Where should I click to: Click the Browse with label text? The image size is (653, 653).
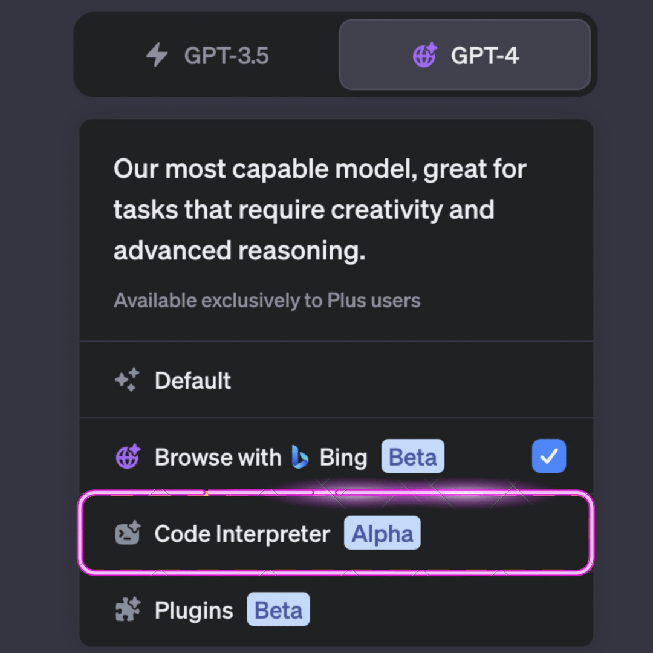coord(218,457)
